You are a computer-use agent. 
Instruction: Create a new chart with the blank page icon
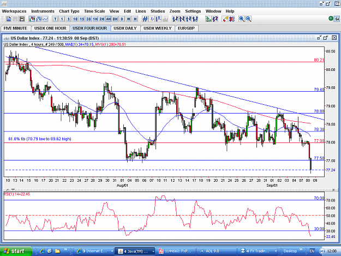coord(9,19)
